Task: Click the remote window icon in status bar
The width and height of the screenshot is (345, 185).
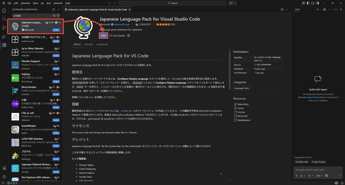Action: (x=3, y=183)
